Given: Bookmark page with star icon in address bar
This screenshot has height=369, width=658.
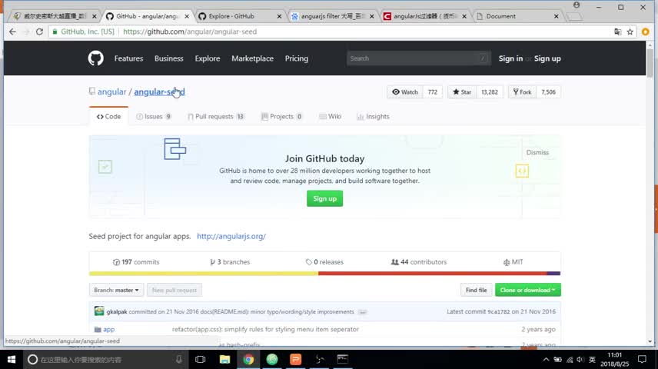Looking at the screenshot, I should click(630, 32).
